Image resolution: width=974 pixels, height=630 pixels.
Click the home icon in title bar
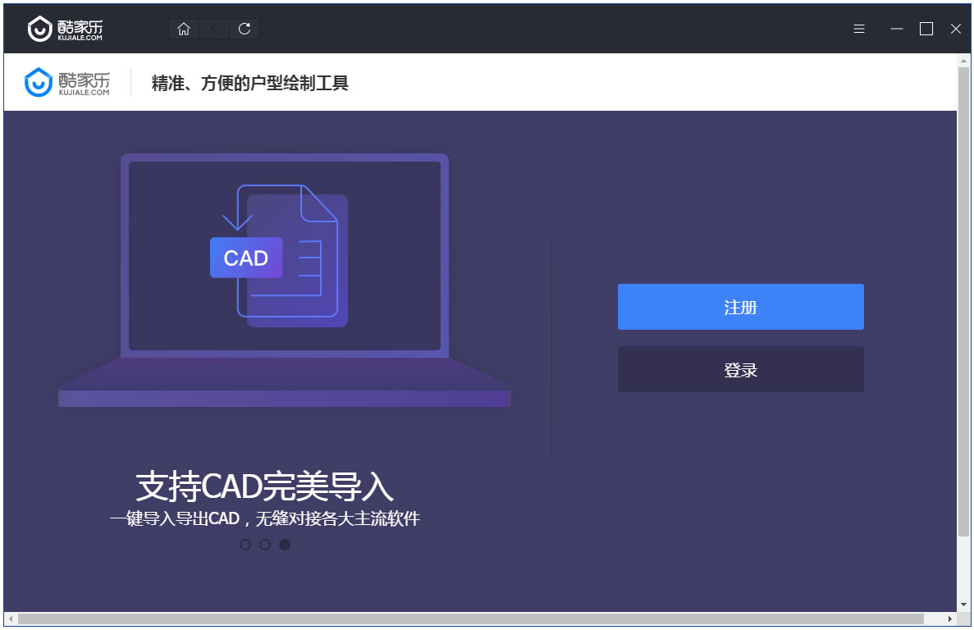(184, 29)
